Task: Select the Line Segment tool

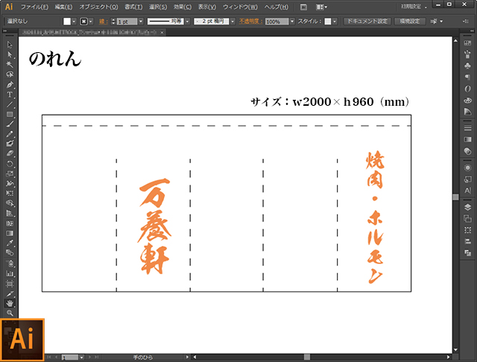Action: click(10, 104)
